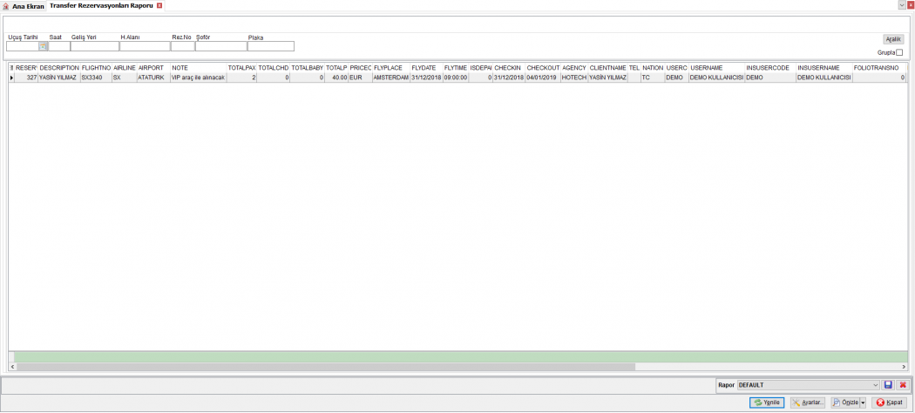Image resolution: width=915 pixels, height=413 pixels.
Task: Open the tab list dropdown arrow at top right
Action: pos(902,4)
